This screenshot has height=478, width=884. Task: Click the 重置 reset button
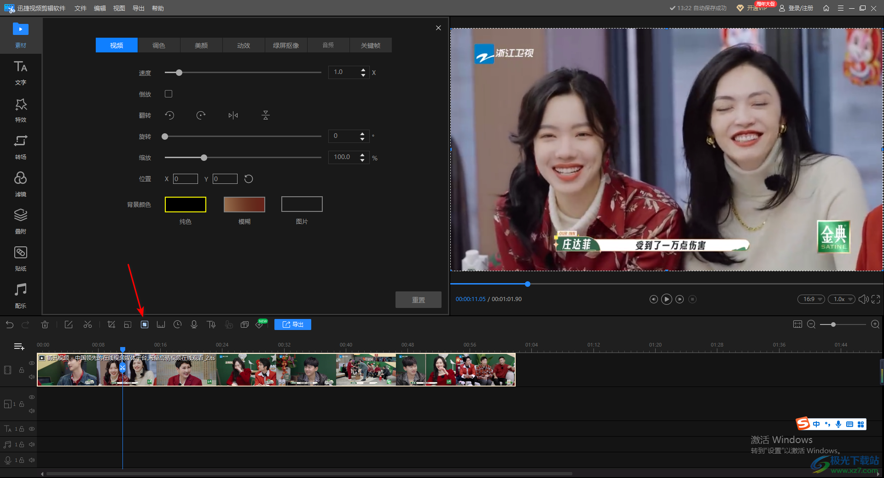coord(419,300)
